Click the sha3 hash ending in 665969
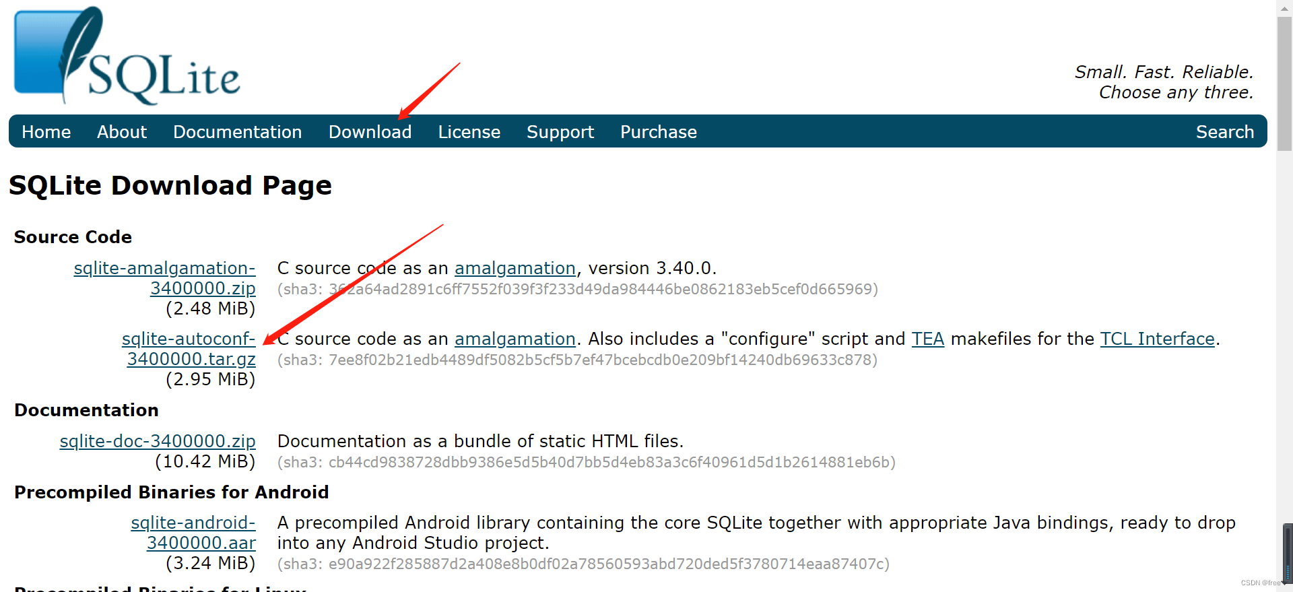This screenshot has height=592, width=1293. (577, 289)
